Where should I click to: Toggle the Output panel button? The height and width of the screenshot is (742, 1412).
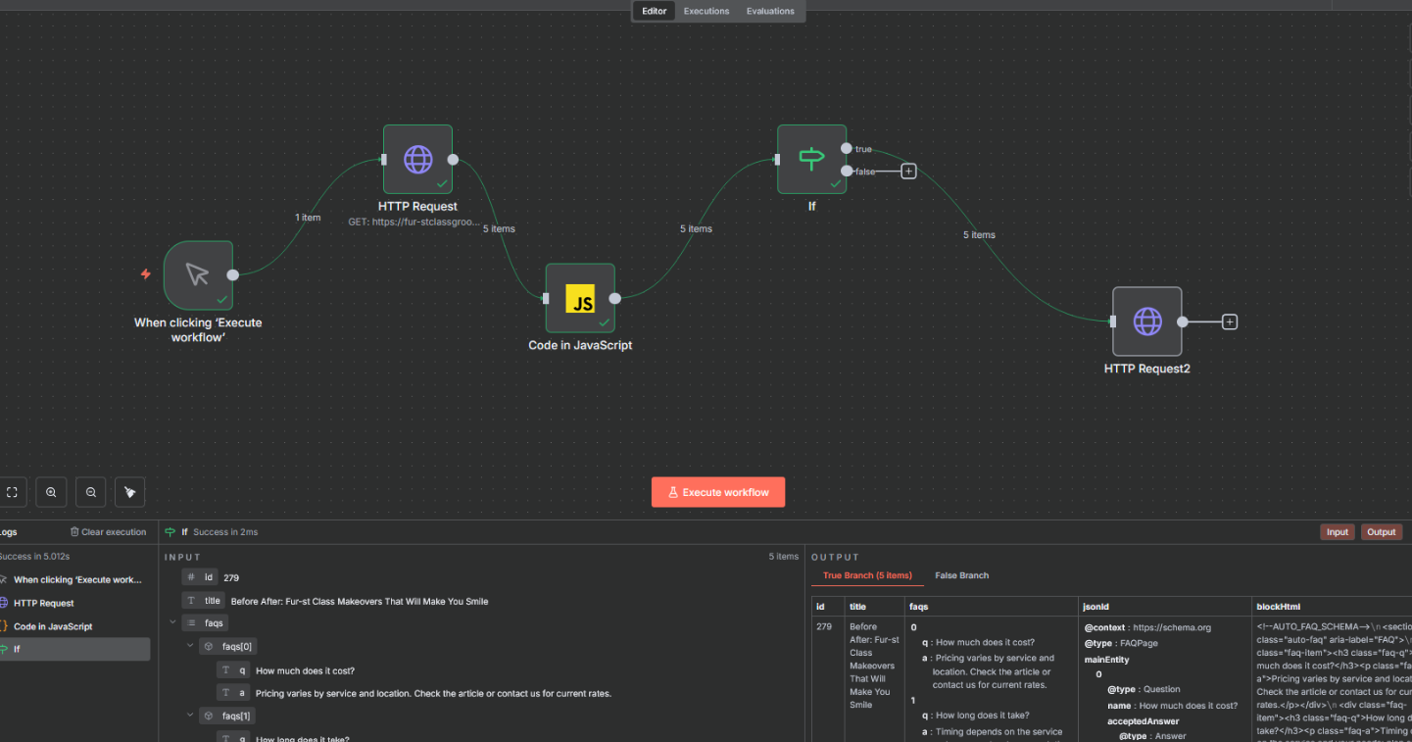(x=1381, y=532)
